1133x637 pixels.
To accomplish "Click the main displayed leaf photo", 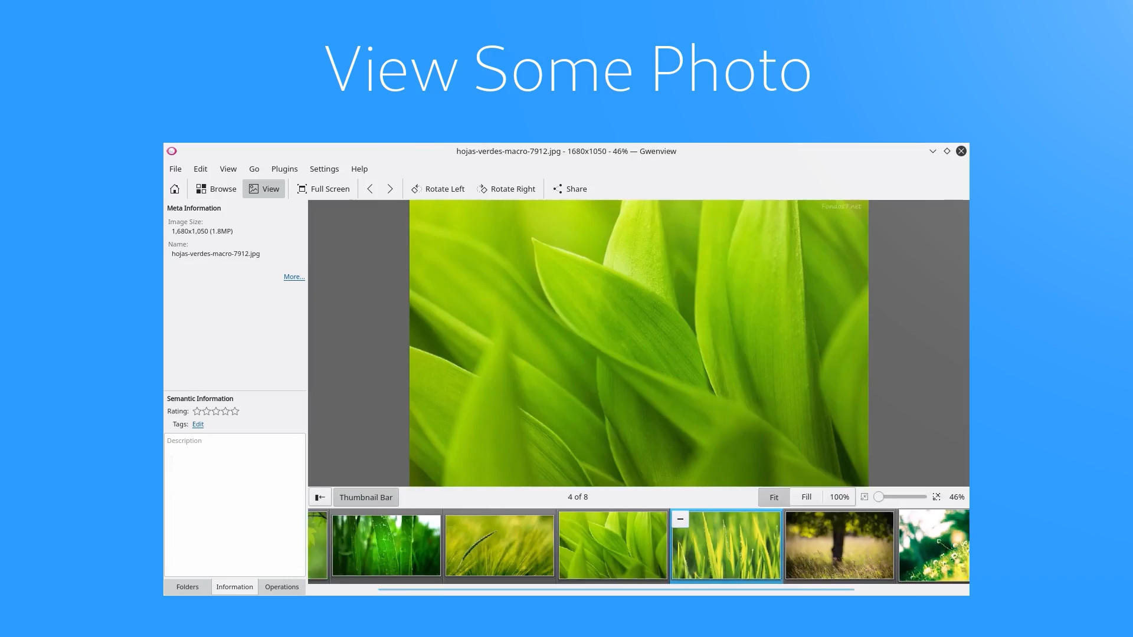I will [638, 343].
